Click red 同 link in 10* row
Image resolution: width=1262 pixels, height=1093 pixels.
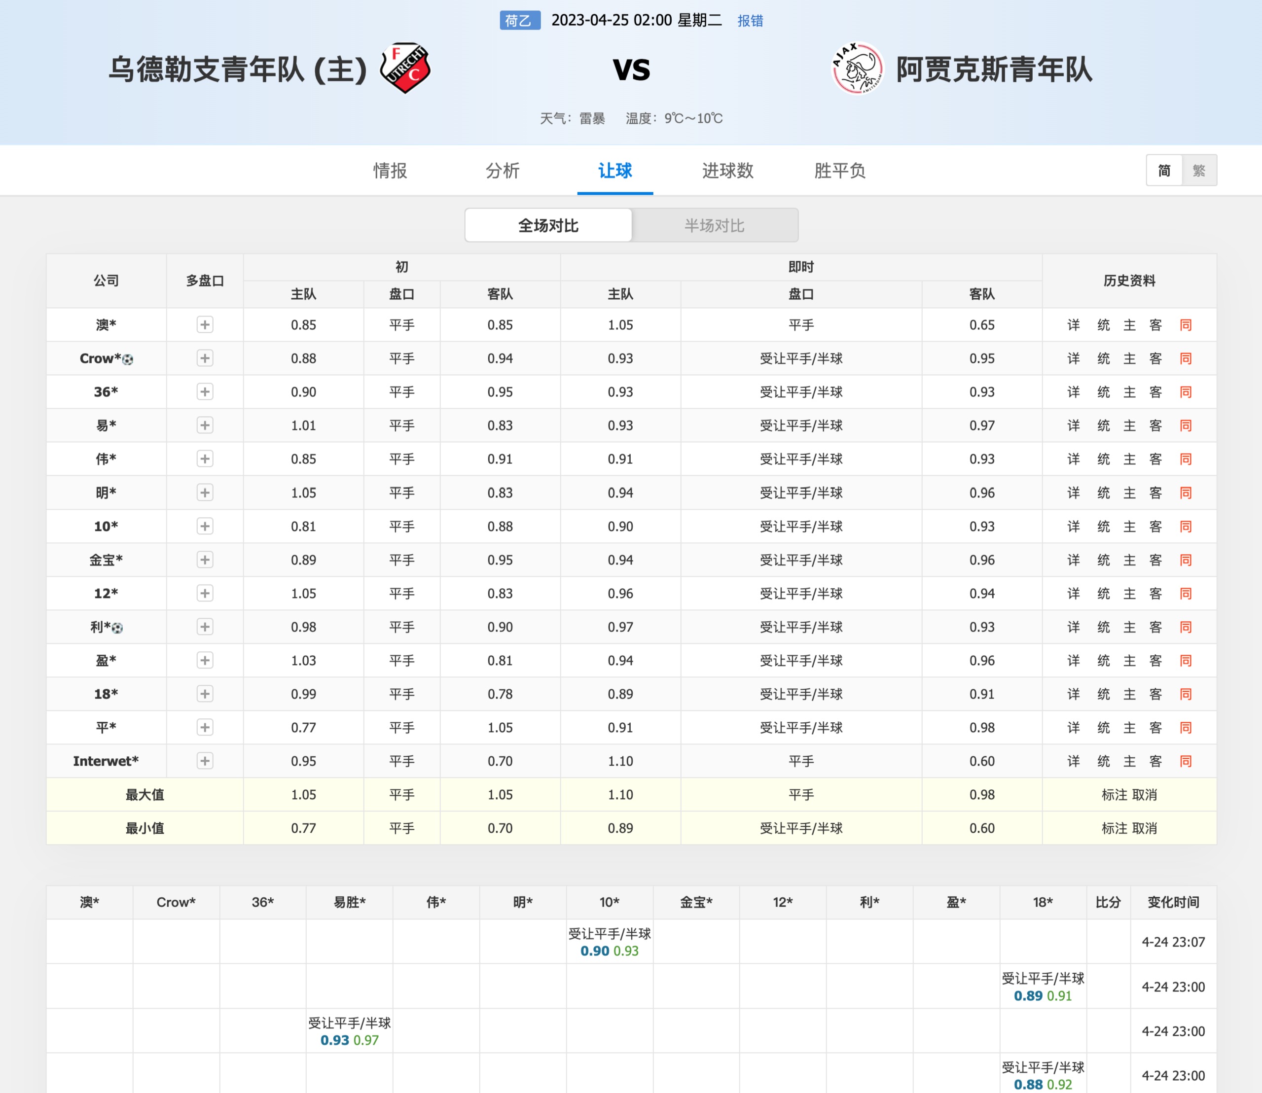click(1186, 526)
